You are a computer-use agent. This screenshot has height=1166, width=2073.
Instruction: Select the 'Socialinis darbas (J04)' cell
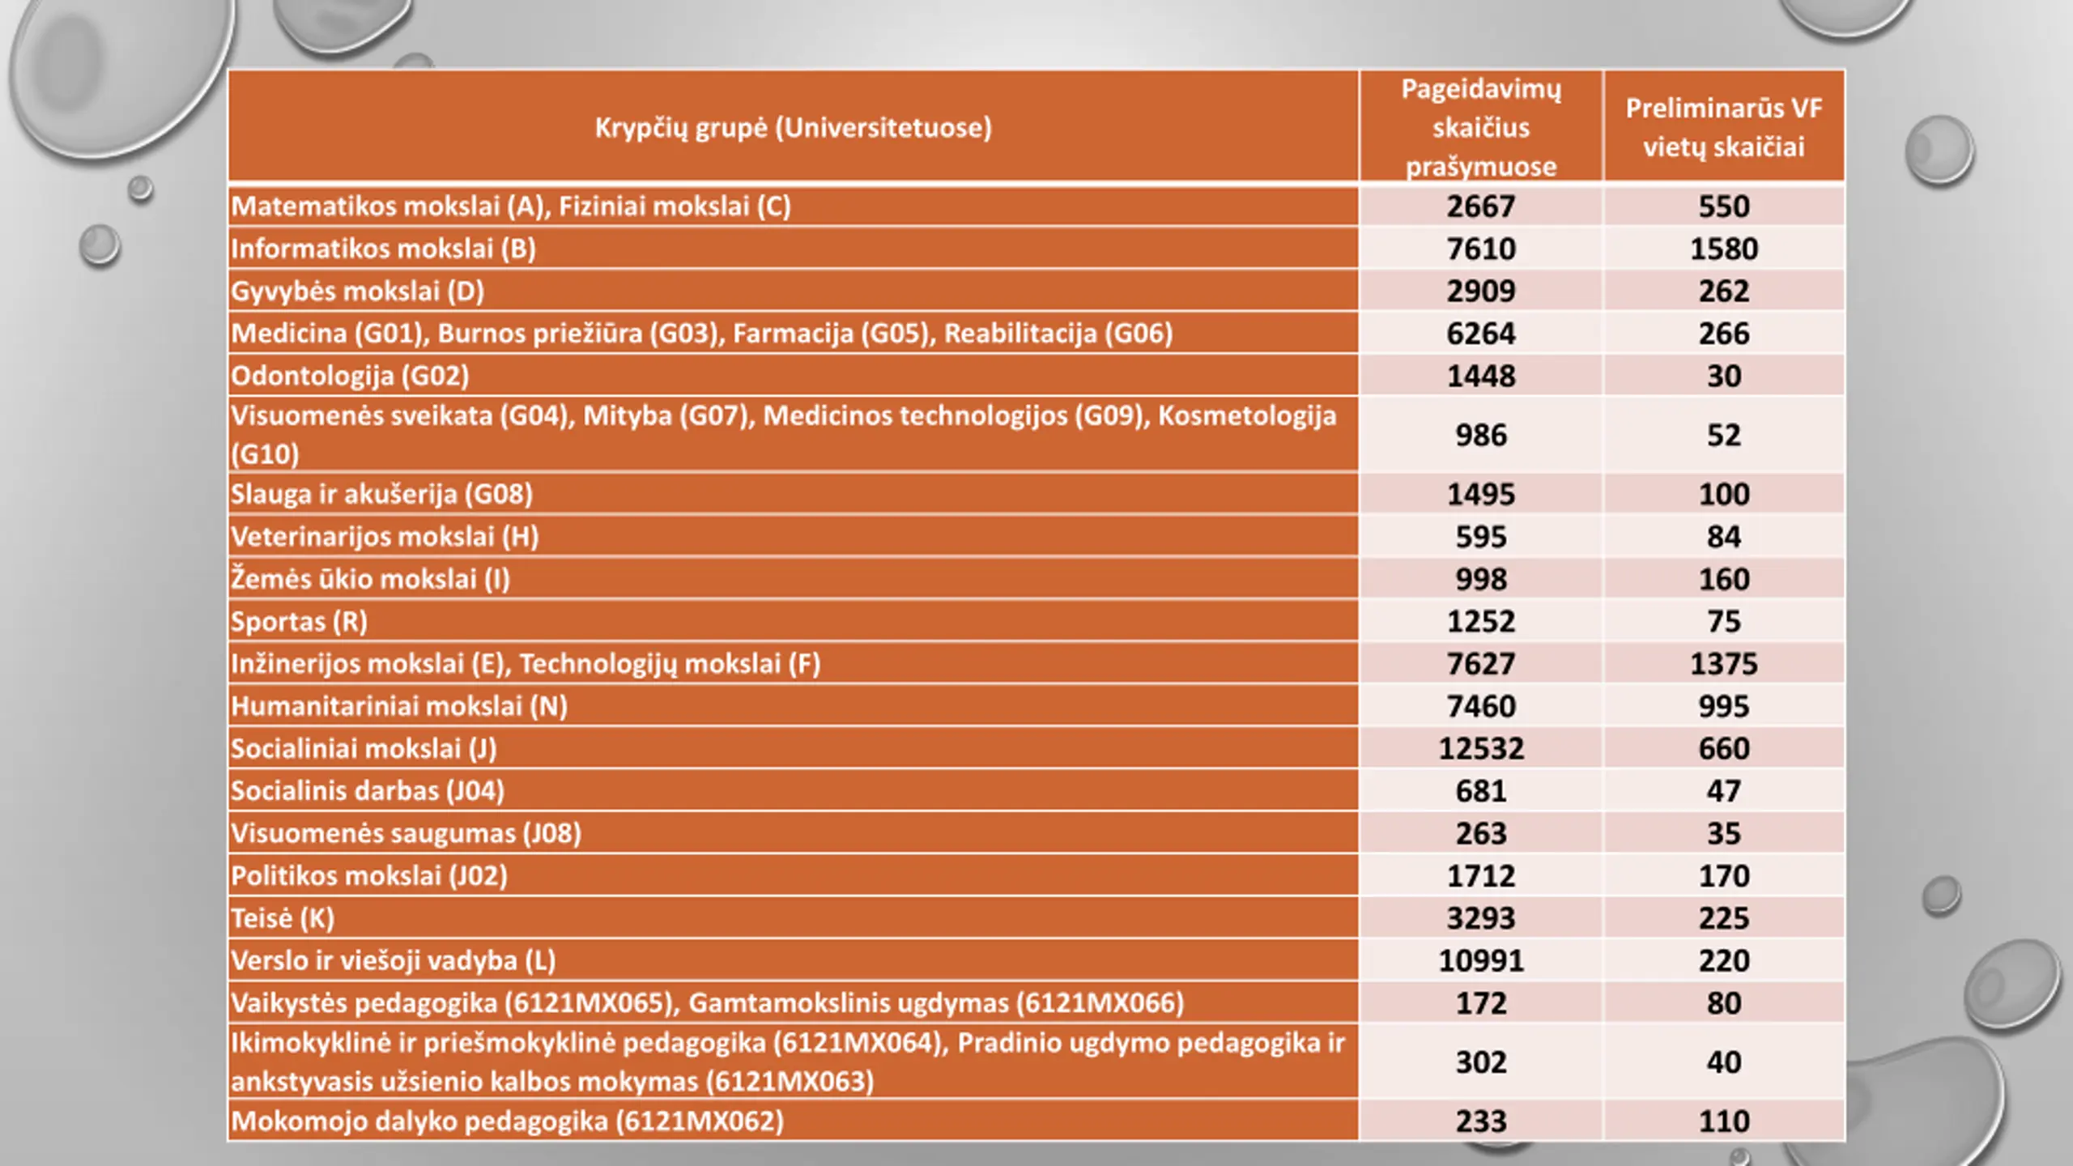pyautogui.click(x=368, y=790)
